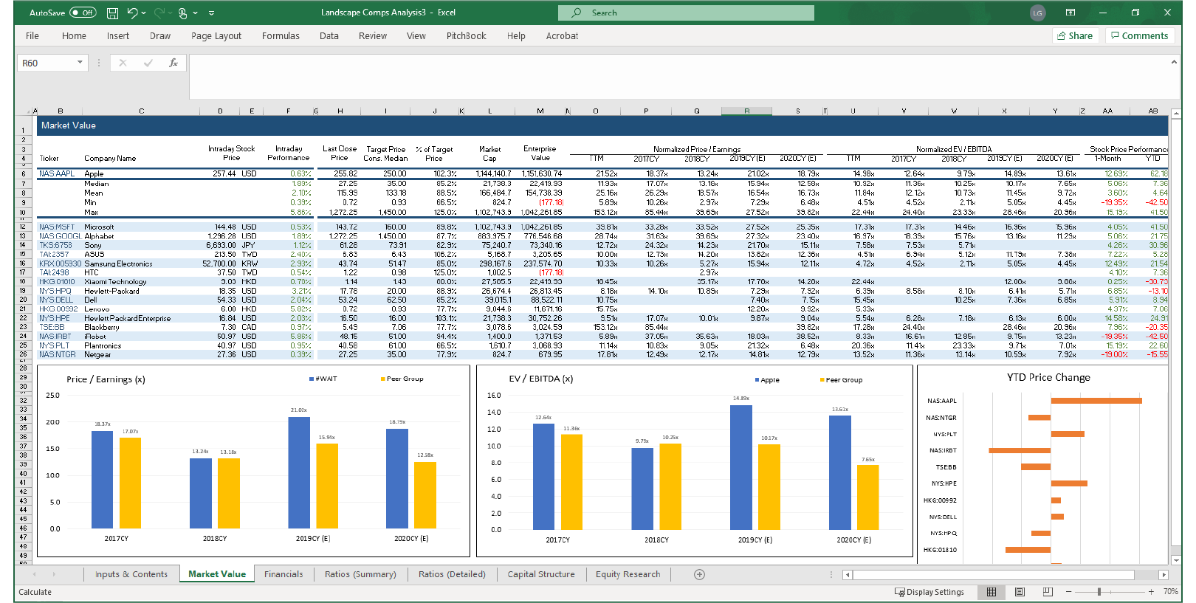Expand the Name Box dropdown
Viewport: 1196px width, 603px height.
pos(80,63)
